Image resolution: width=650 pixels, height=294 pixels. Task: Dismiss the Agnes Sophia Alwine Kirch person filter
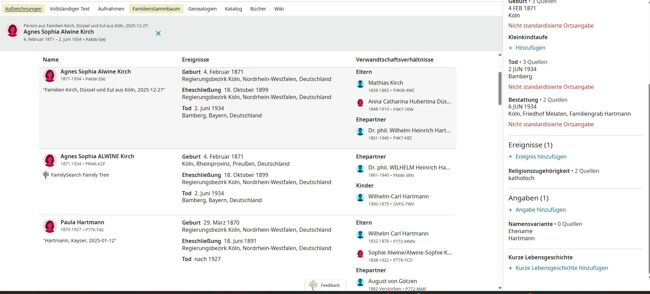[158, 33]
